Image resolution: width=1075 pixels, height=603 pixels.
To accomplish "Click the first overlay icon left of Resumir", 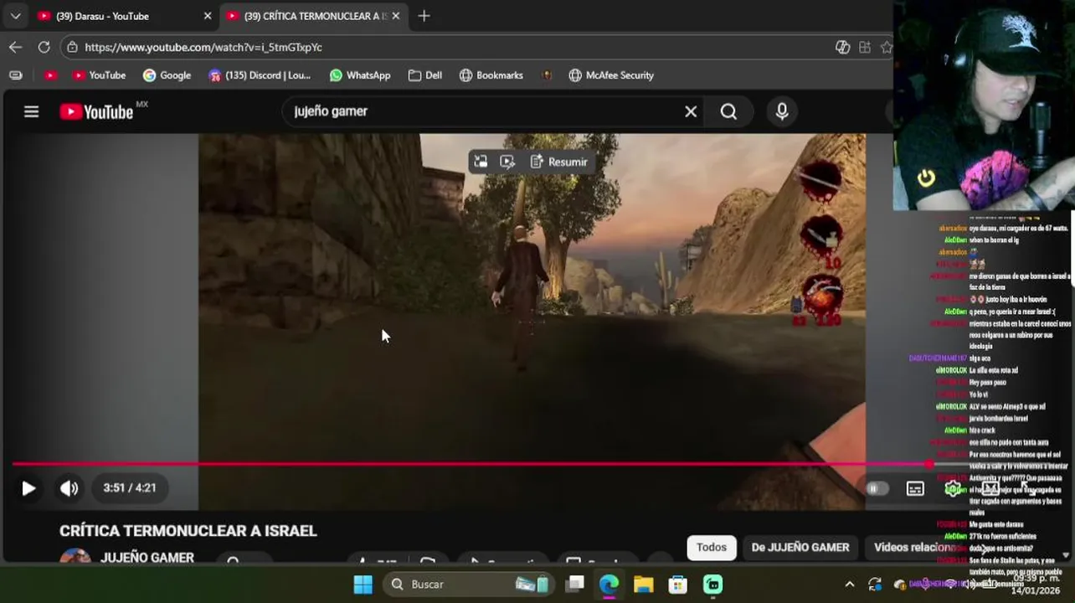I will 481,162.
